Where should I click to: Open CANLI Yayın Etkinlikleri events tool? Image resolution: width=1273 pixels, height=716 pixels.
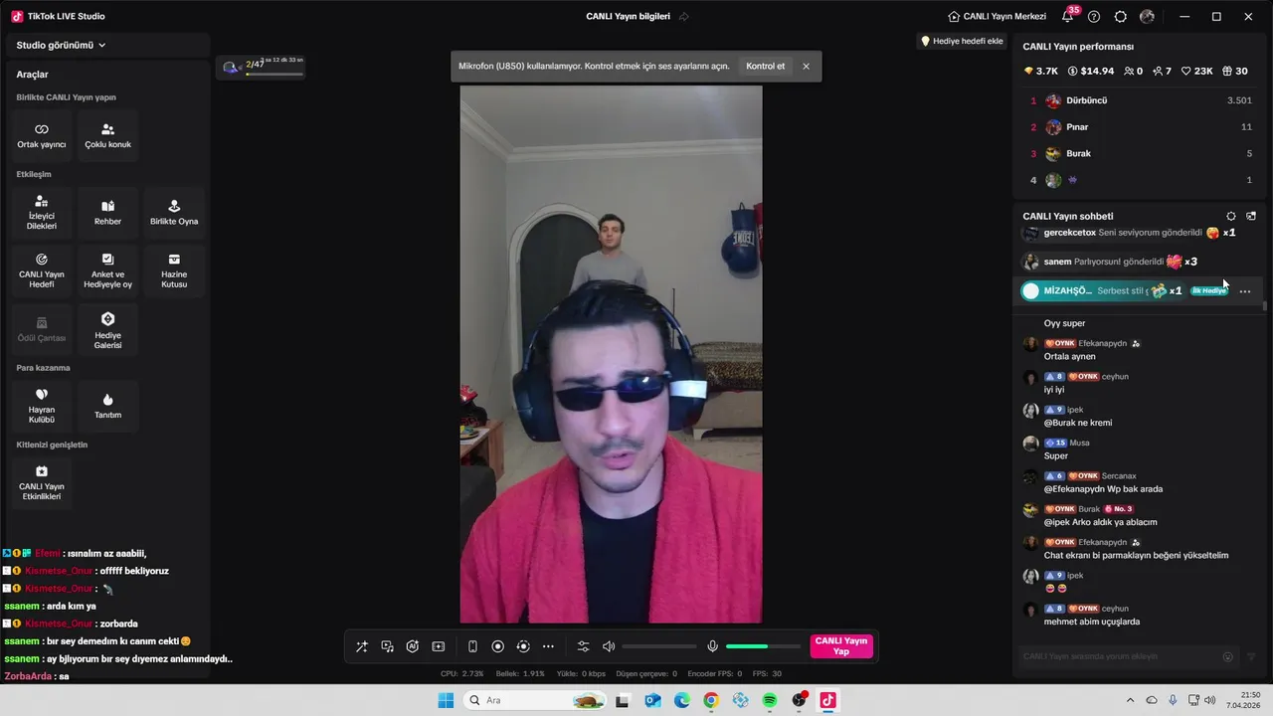click(42, 482)
